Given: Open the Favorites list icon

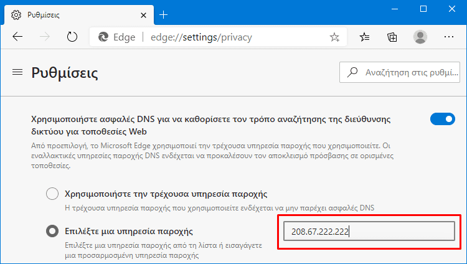Looking at the screenshot, I should tap(364, 37).
